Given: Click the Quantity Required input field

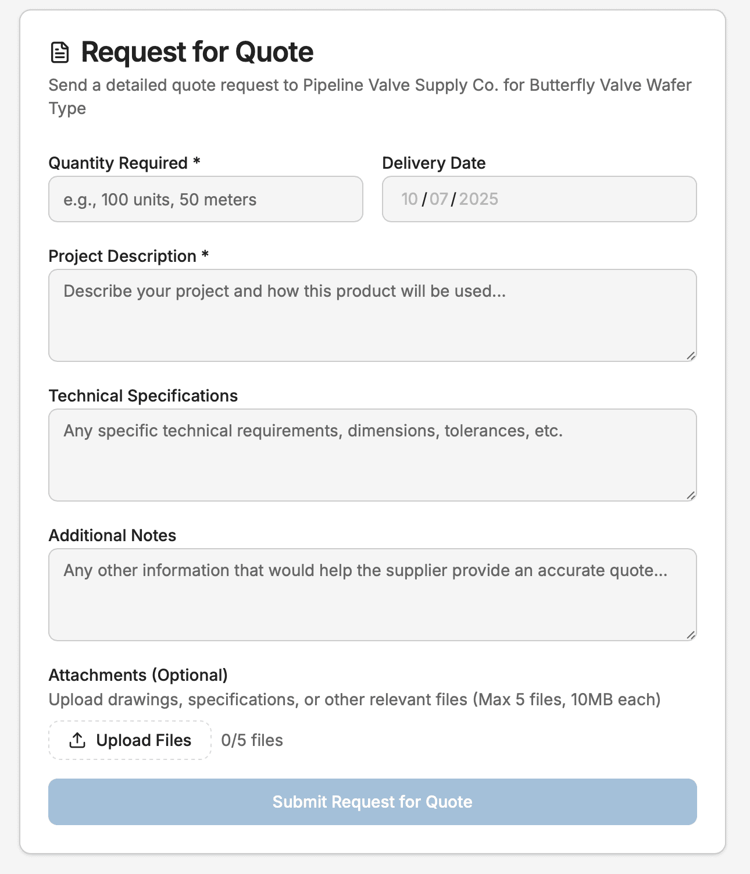Looking at the screenshot, I should coord(205,199).
